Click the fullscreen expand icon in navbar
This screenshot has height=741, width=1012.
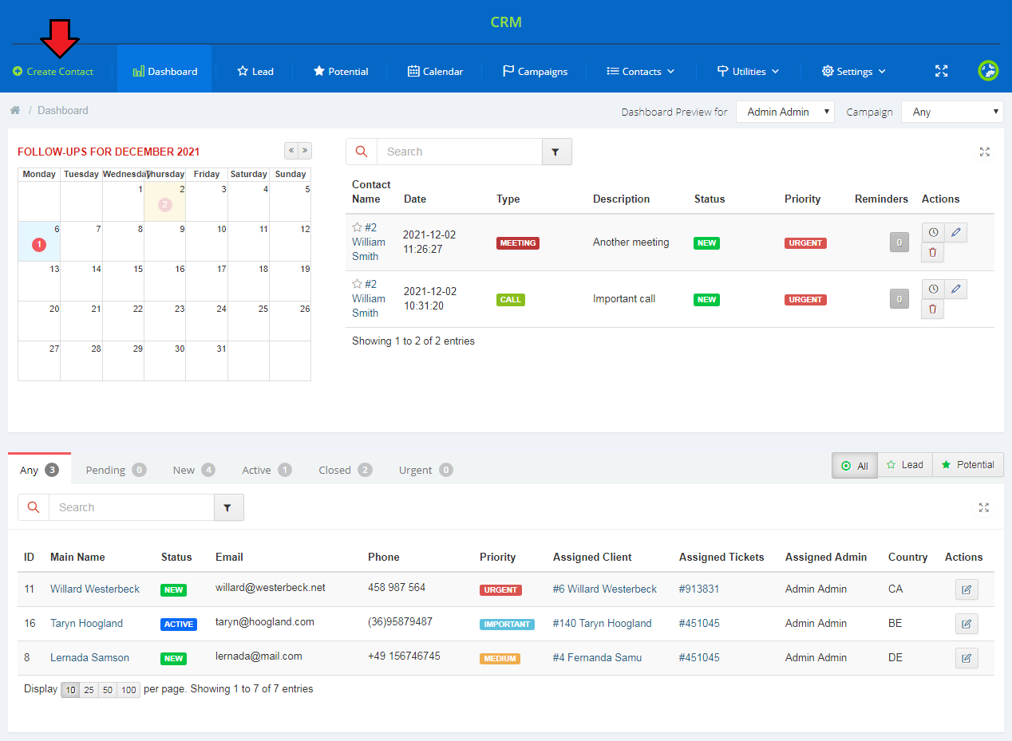(941, 71)
